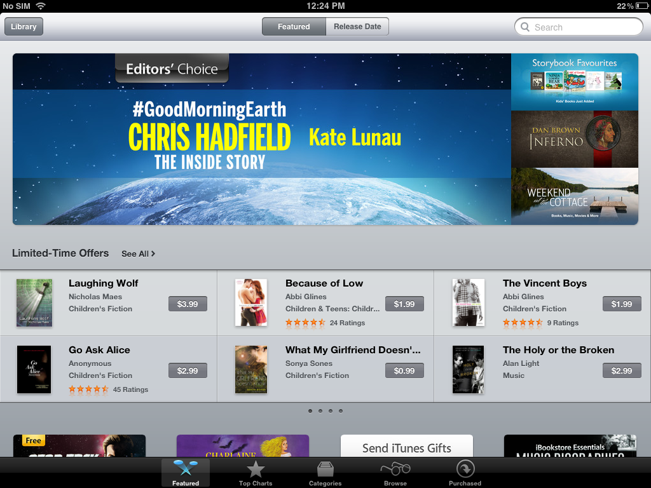651x488 pixels.
Task: Open the Browse glasses icon
Action: 395,470
